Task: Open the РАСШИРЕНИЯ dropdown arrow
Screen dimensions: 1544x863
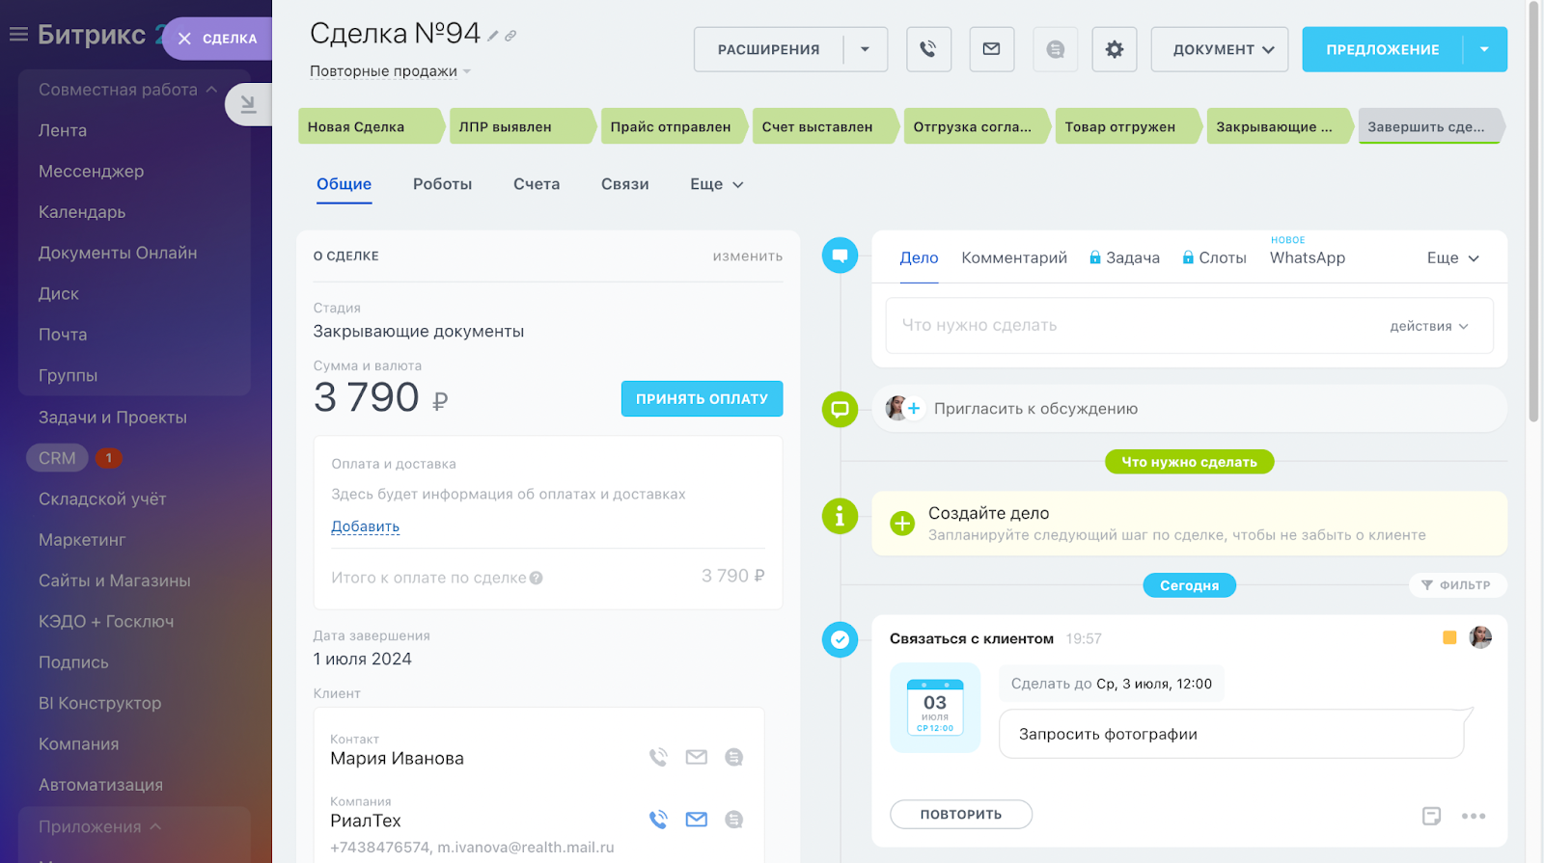Action: (866, 49)
